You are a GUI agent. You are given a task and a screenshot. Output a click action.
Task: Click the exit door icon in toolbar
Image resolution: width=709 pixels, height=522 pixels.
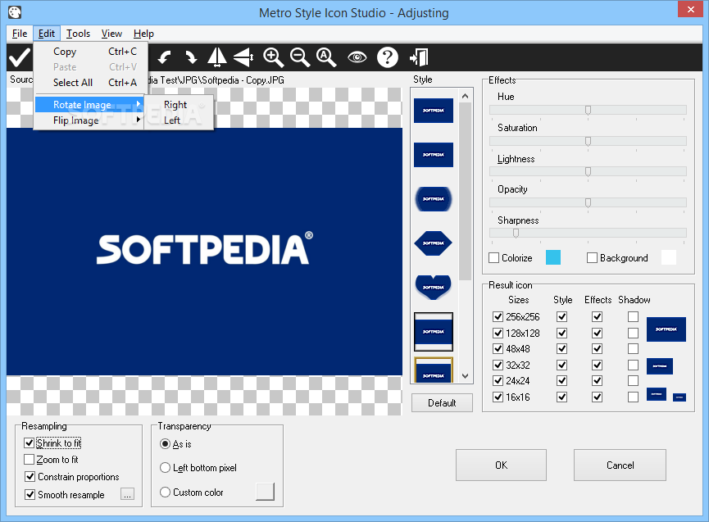(419, 57)
